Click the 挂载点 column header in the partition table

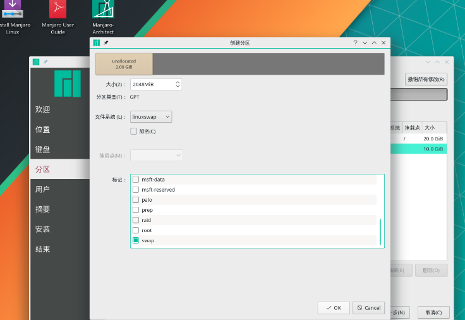(412, 128)
